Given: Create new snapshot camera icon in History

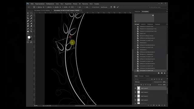Looking at the screenshot, I should tap(162, 73).
